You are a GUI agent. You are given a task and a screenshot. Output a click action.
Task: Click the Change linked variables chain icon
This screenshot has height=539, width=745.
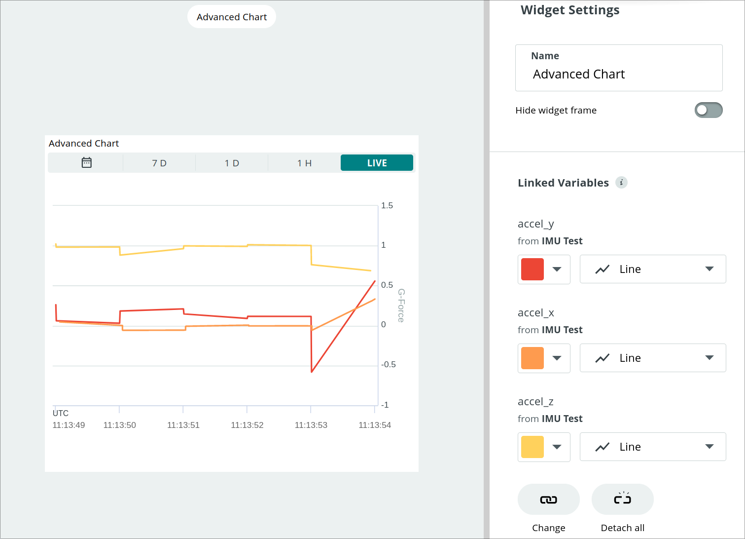click(x=548, y=499)
